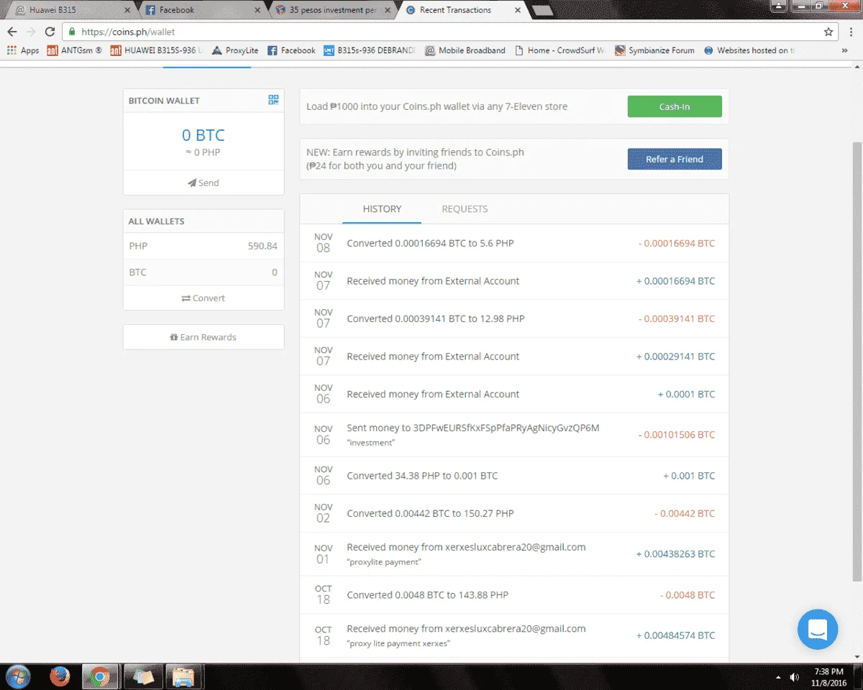
Task: Click the volume speaker tray icon
Action: 795,677
